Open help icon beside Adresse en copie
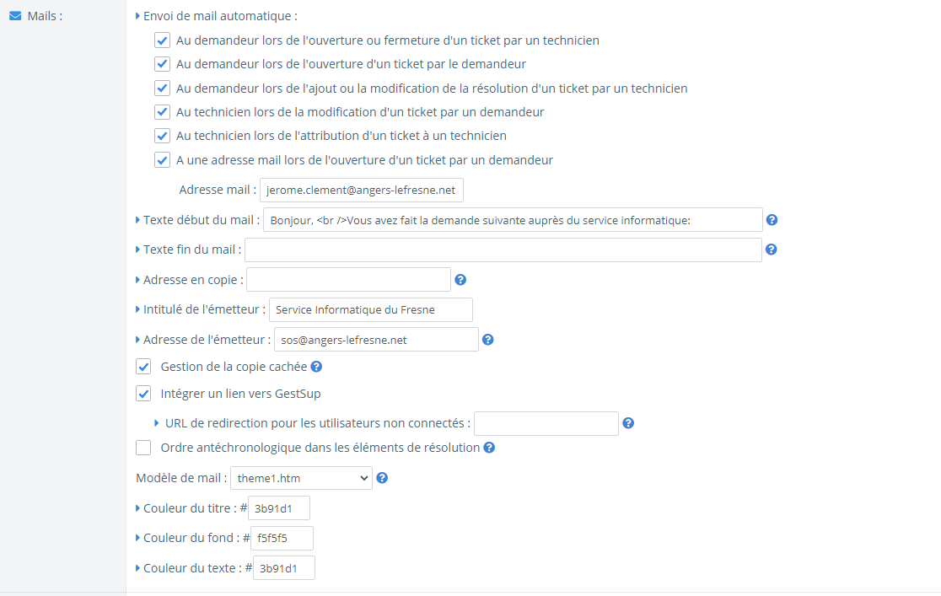 (460, 280)
